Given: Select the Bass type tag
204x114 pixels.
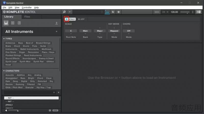Looking at the screenshot, I should point(21,43).
